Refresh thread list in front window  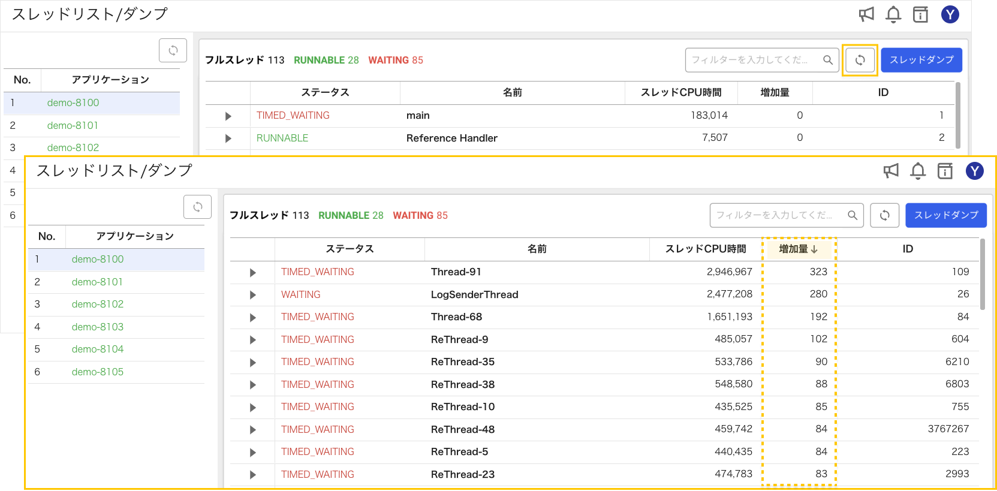[885, 215]
